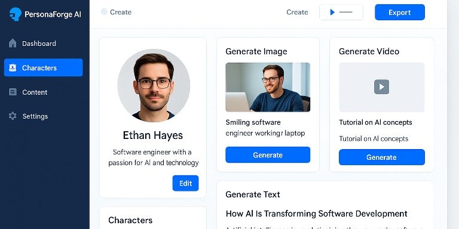Viewport: 459px width, 229px height.
Task: Click the blue play triangle in top bar
Action: (x=332, y=13)
